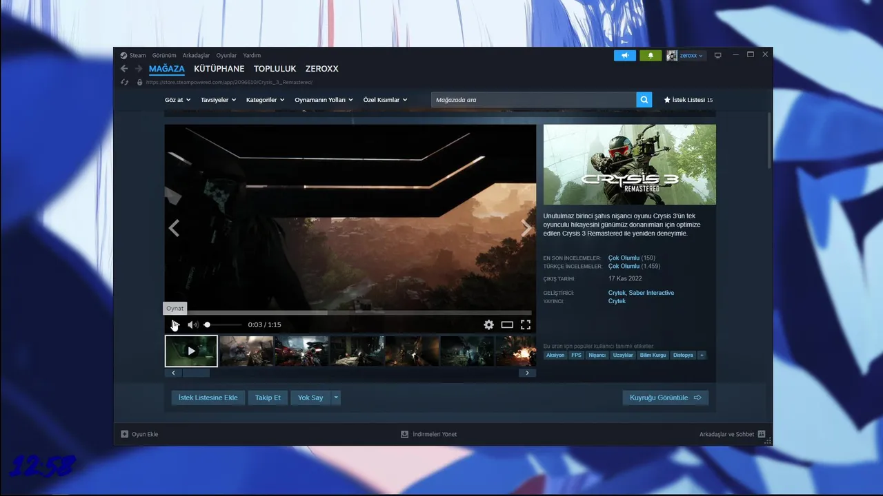Click the zeroxx profile avatar
Viewport: 883px width, 496px height.
tap(672, 56)
